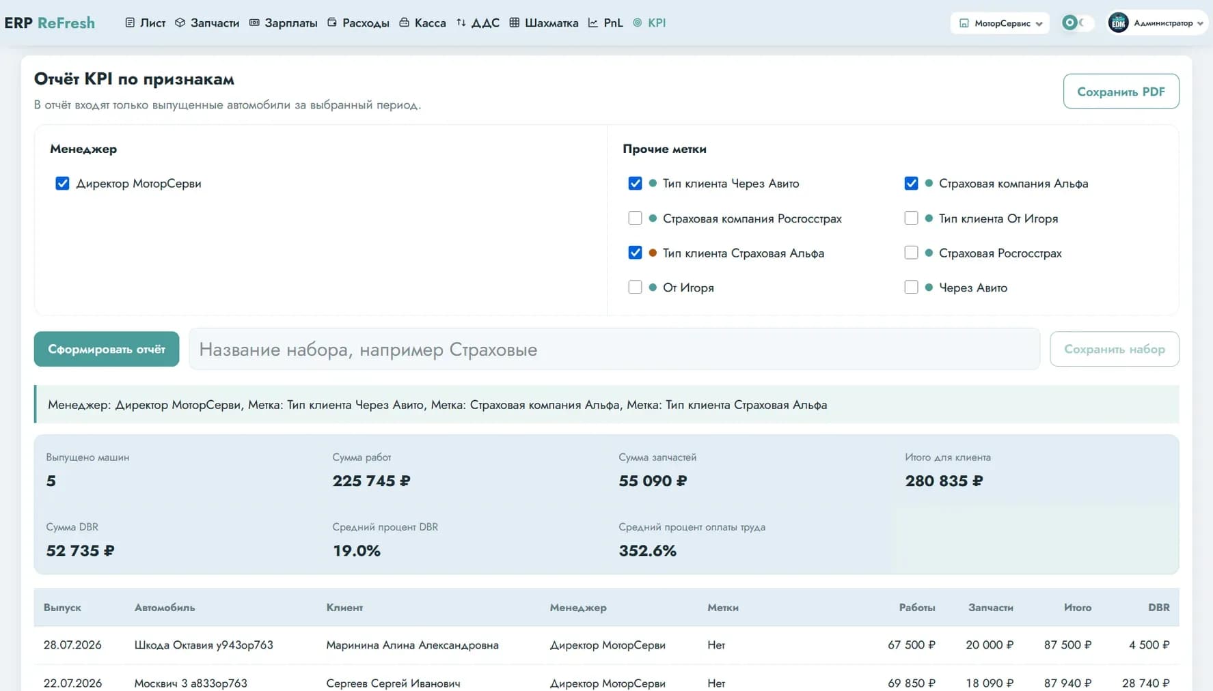Click the 4 500 ₽ DBR cell

[x=1149, y=645]
